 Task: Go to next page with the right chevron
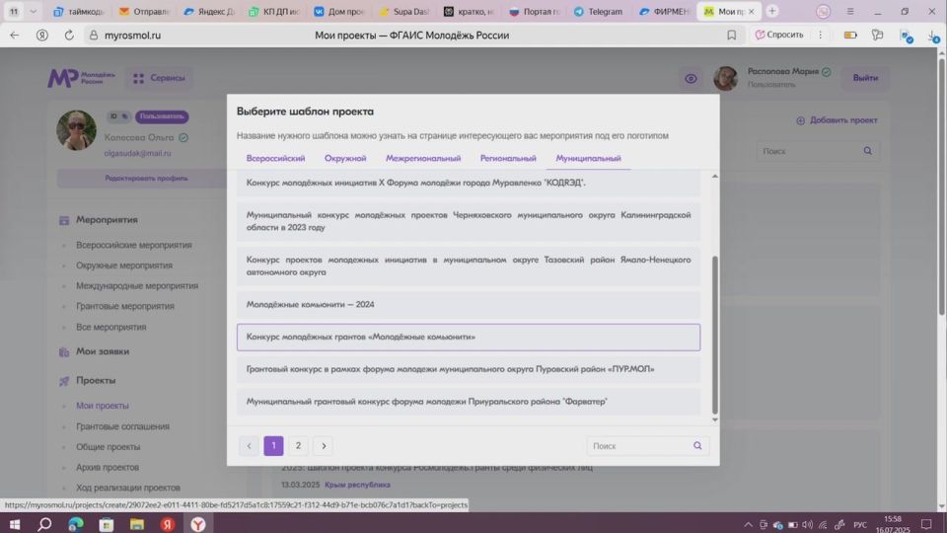pos(323,446)
